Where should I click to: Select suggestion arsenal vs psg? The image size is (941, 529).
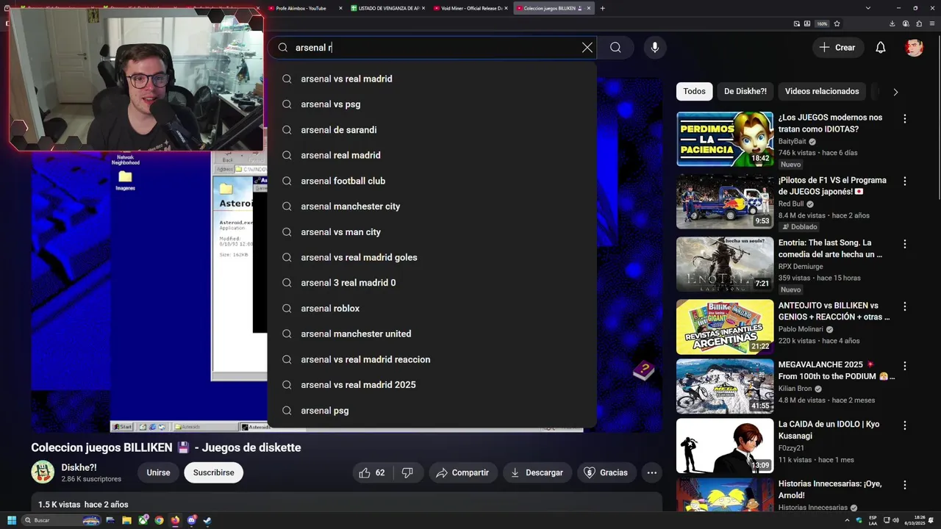tap(432, 104)
